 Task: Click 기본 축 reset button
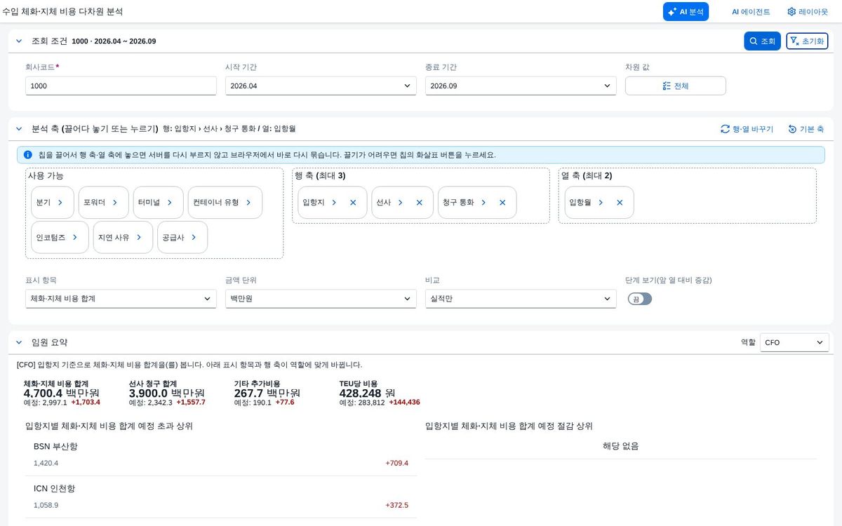pos(806,129)
